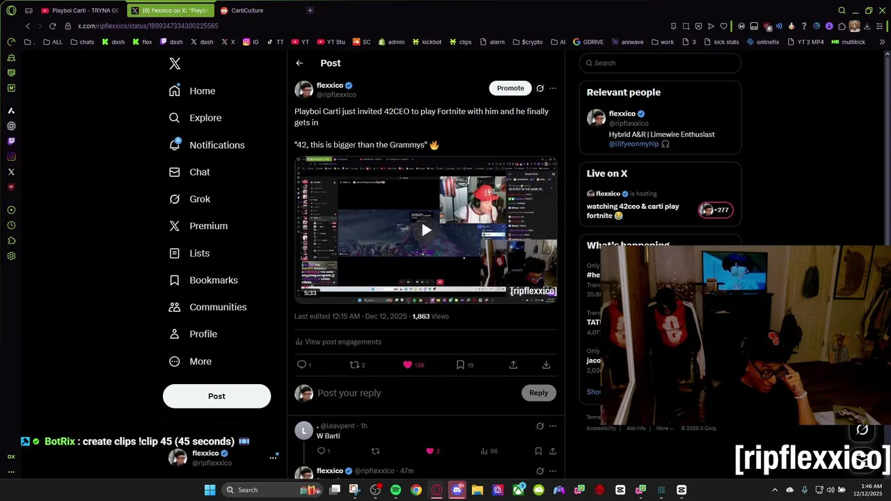
Task: Join the live space with +277 listeners
Action: tap(716, 210)
